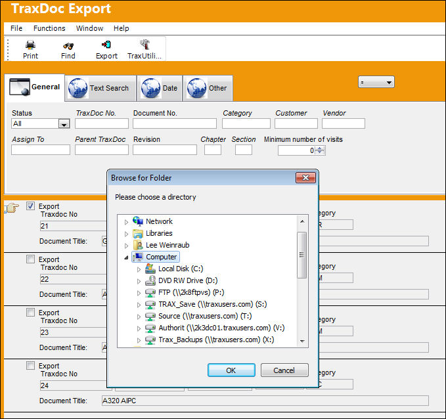446x419 pixels.
Task: Open the Functions menu
Action: point(49,28)
